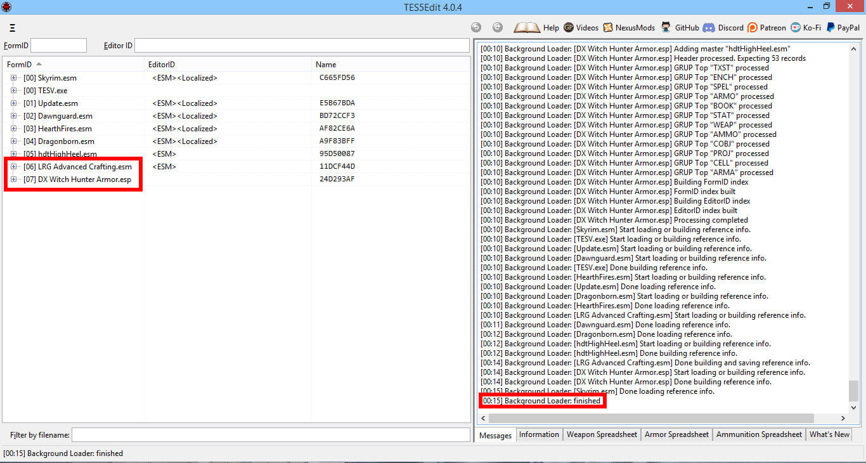Expand the [07] DX Witch Hunter Armor.esp node

click(x=14, y=179)
